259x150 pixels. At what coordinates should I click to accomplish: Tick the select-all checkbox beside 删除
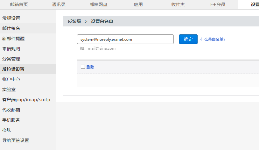click(83, 67)
